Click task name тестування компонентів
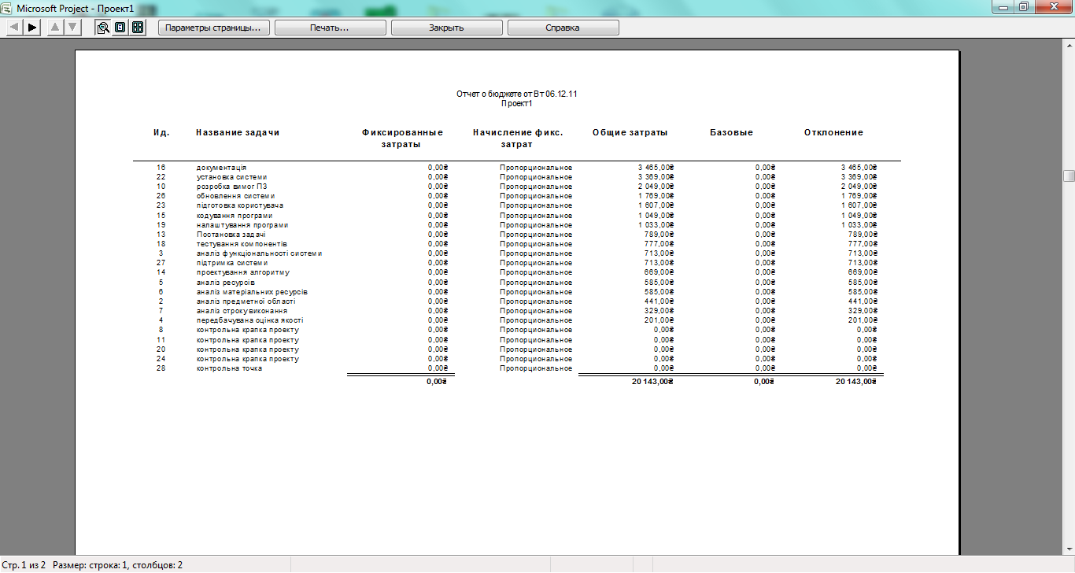The image size is (1075, 573). [x=242, y=244]
